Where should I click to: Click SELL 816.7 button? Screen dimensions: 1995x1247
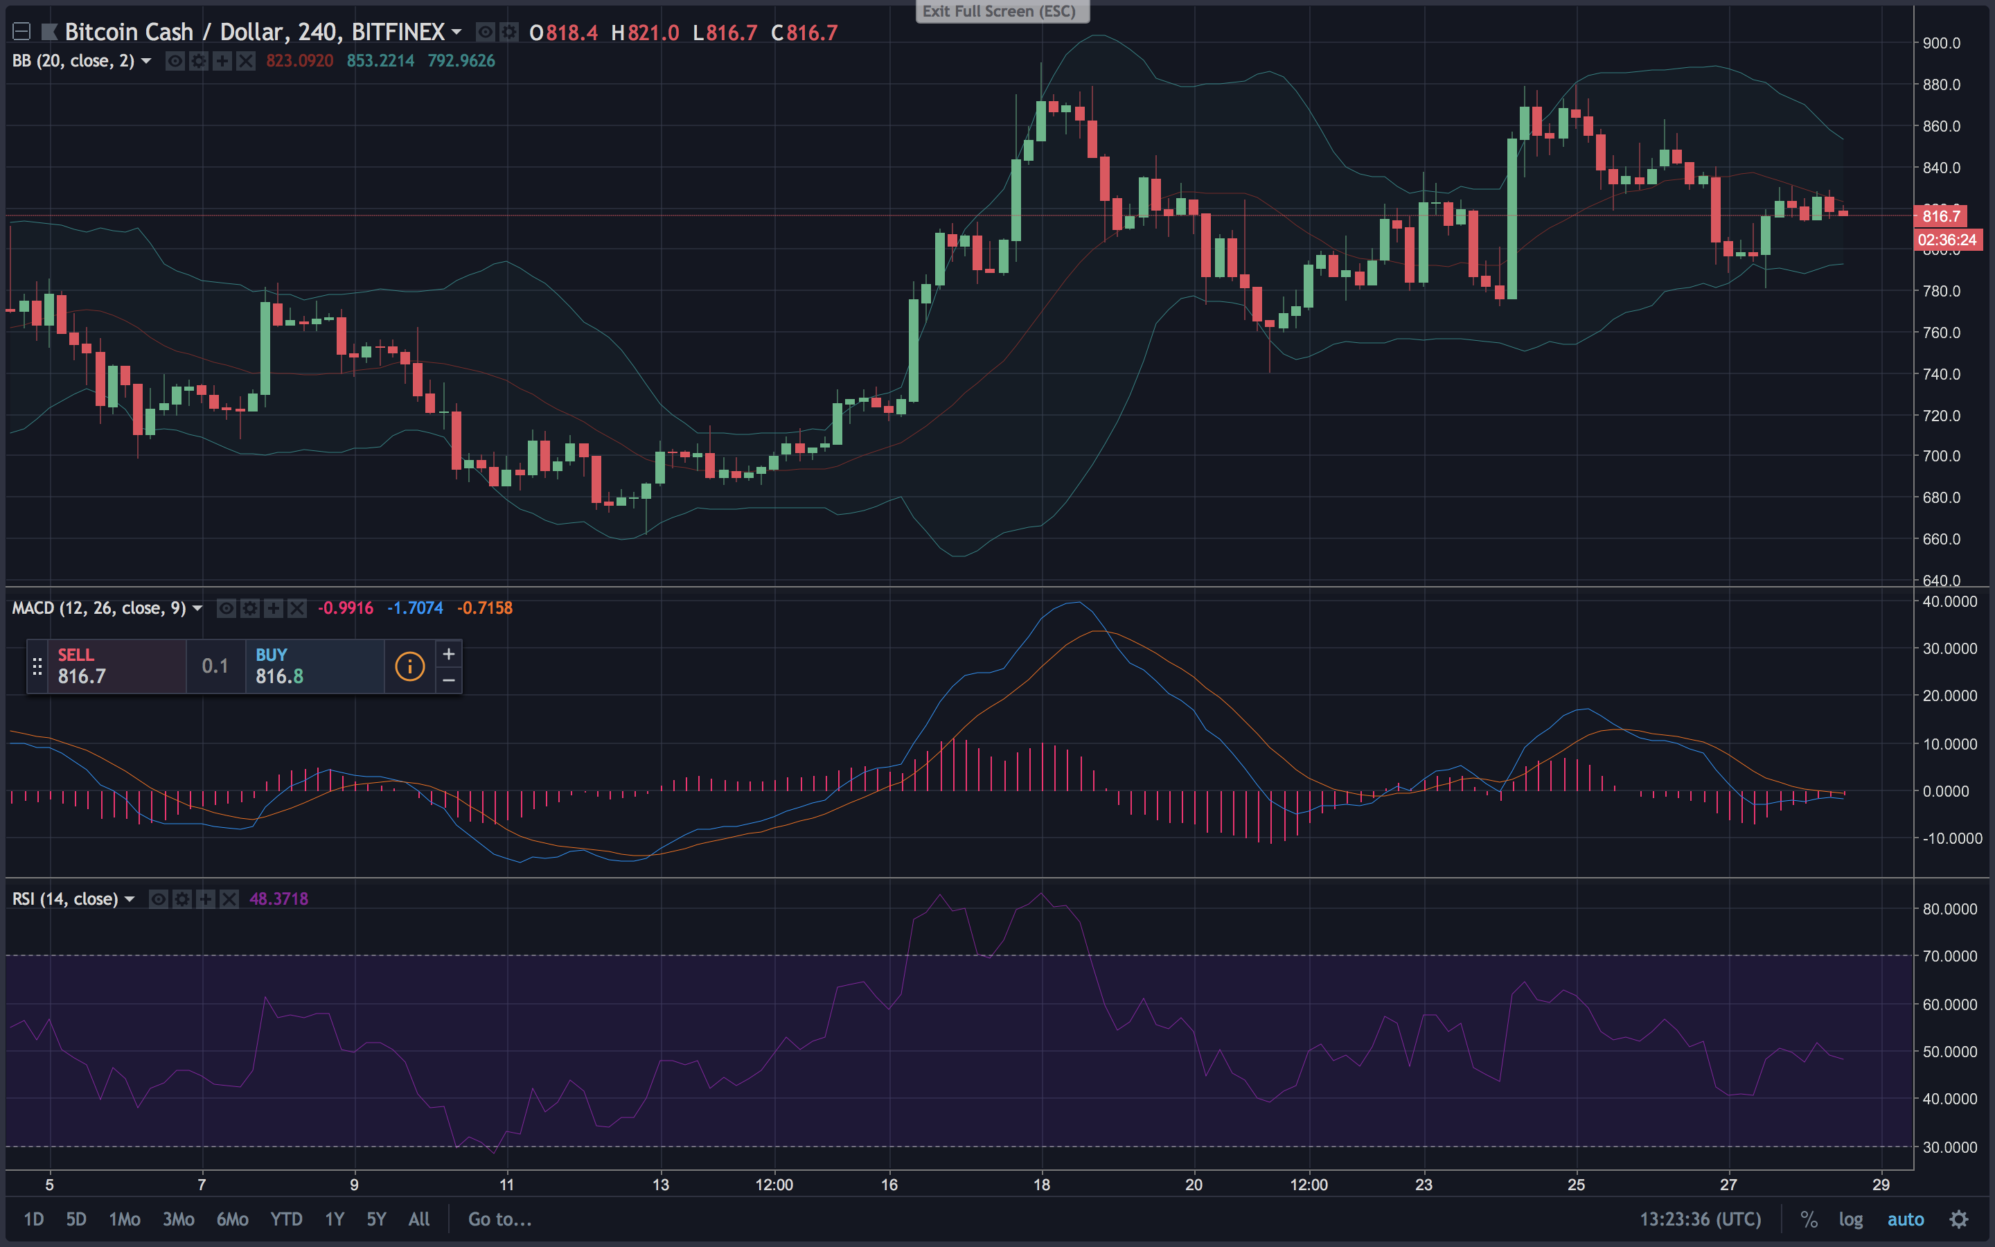117,666
